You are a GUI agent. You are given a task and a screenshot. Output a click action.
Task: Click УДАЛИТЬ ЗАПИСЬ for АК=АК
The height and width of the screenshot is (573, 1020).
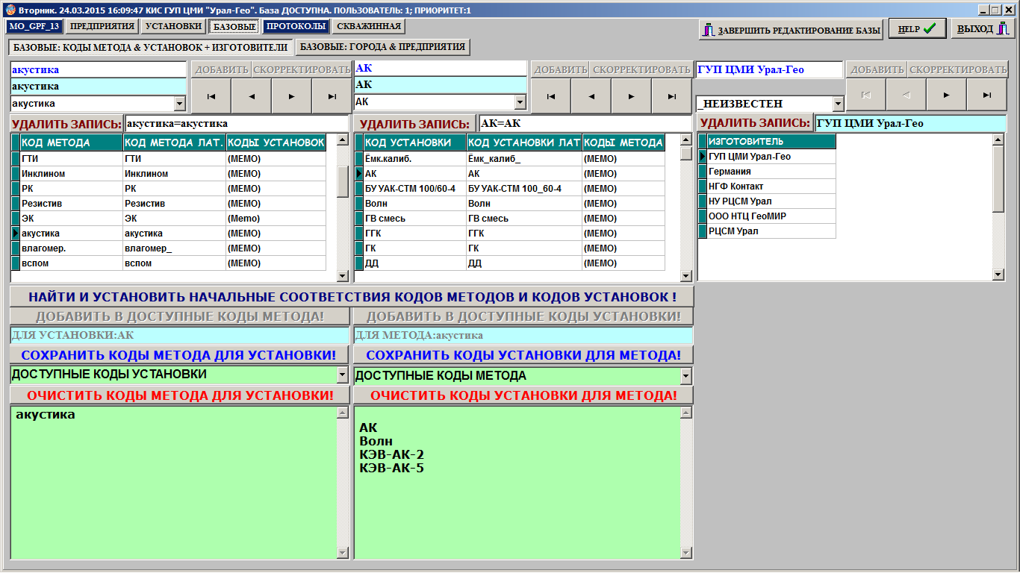414,124
